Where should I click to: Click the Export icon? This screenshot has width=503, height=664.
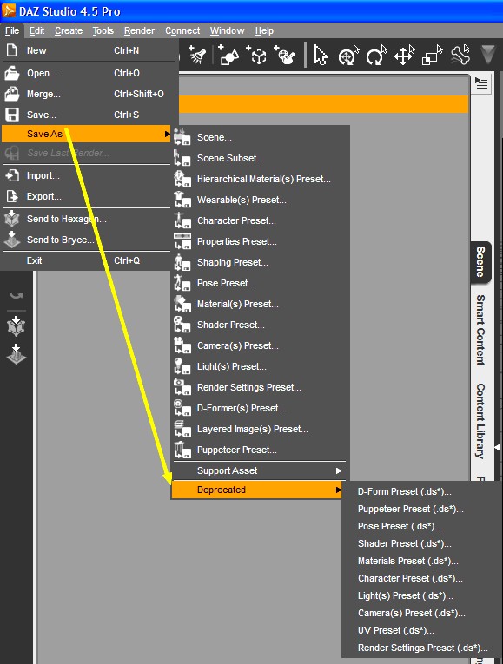(12, 196)
